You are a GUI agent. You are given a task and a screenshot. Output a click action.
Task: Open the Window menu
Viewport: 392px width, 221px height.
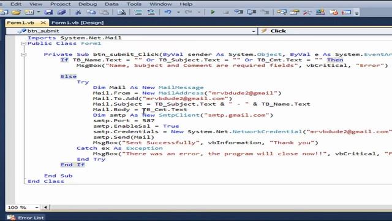[160, 4]
